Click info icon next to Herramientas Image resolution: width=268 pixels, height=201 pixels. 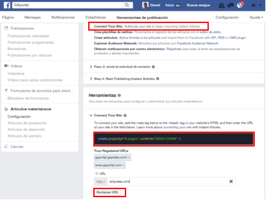point(120,95)
